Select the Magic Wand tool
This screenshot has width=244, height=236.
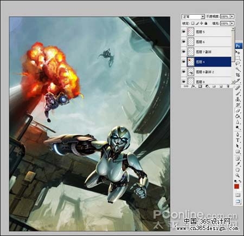tap(237, 69)
